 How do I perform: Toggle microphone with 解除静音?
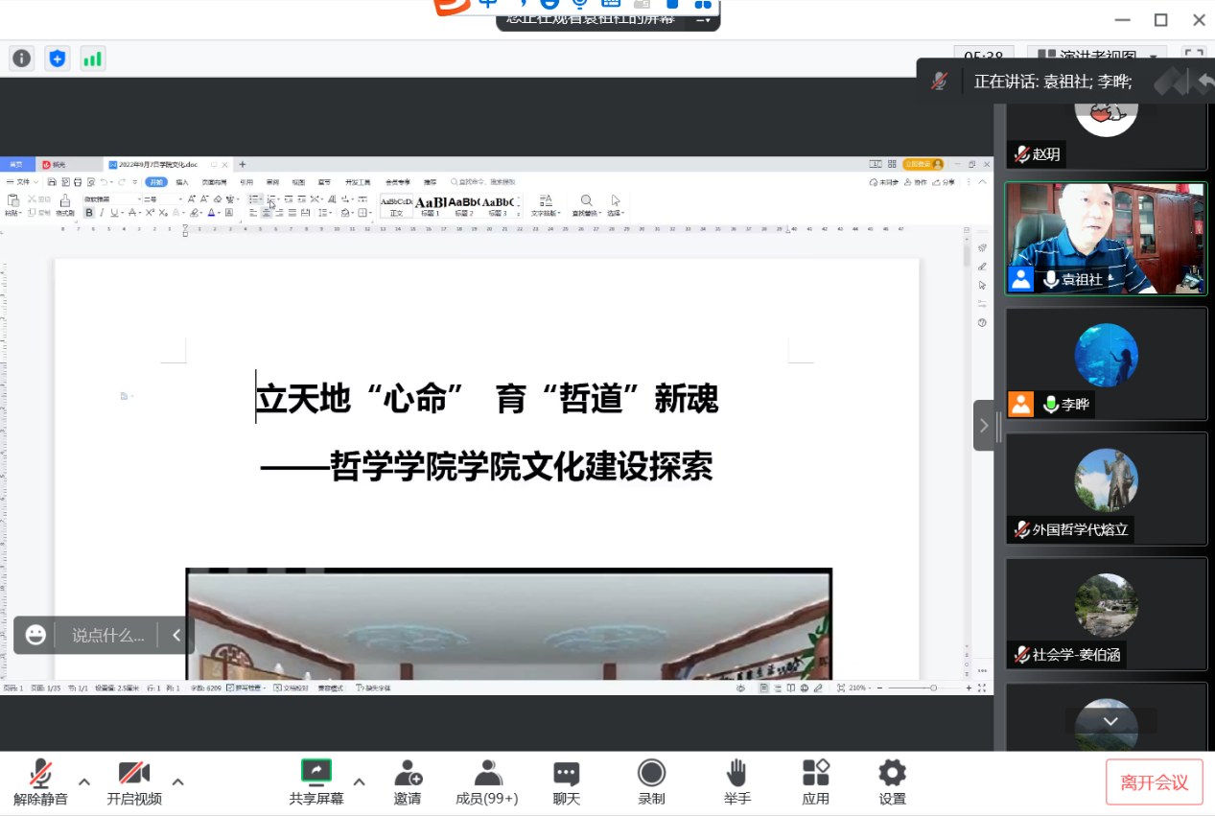[x=40, y=781]
